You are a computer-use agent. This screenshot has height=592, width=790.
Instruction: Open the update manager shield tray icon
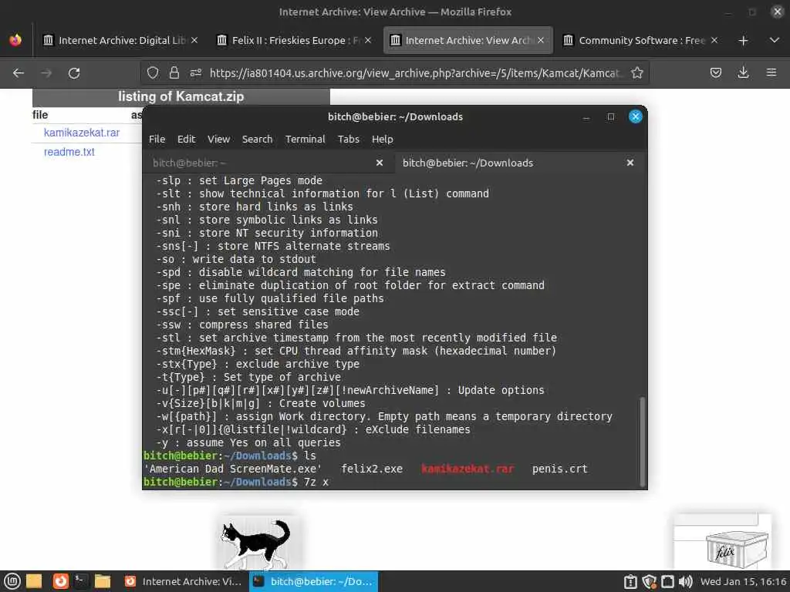click(649, 581)
